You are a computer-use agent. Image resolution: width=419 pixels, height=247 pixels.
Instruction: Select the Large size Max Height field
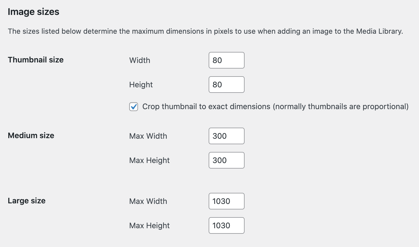[226, 225]
